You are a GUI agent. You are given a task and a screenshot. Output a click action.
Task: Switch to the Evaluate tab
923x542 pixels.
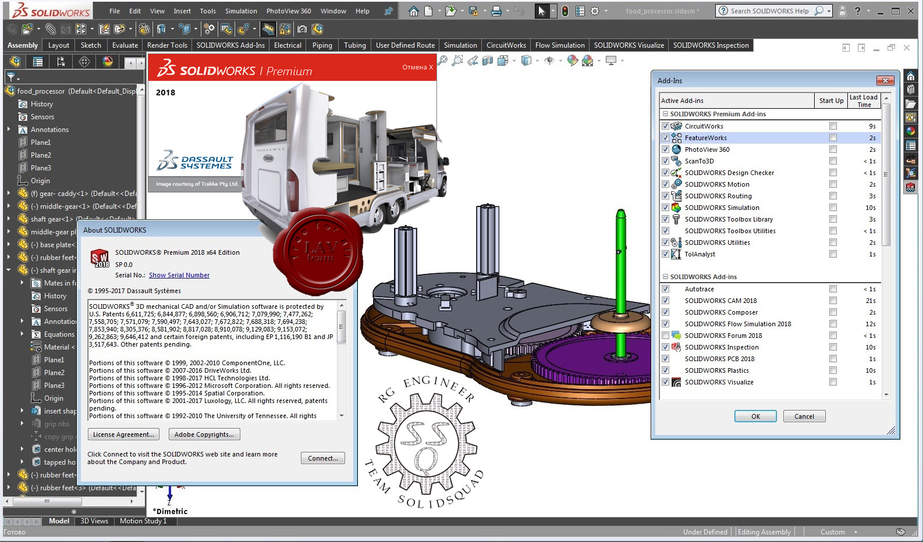[x=125, y=45]
